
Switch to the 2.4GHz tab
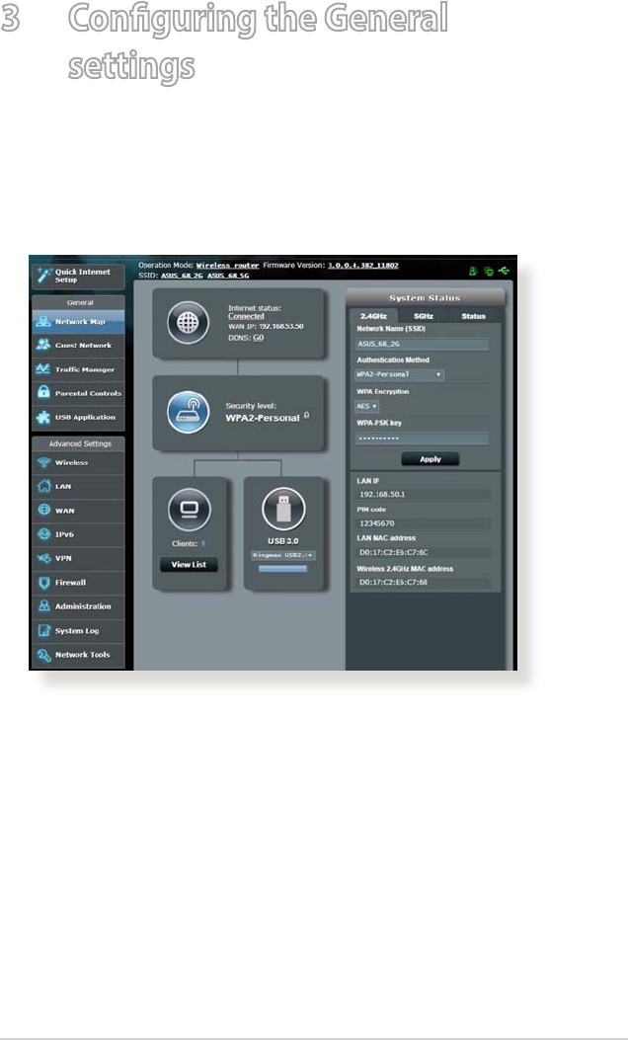tap(373, 316)
